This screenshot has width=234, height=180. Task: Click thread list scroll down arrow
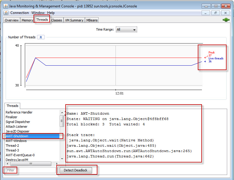(62, 159)
